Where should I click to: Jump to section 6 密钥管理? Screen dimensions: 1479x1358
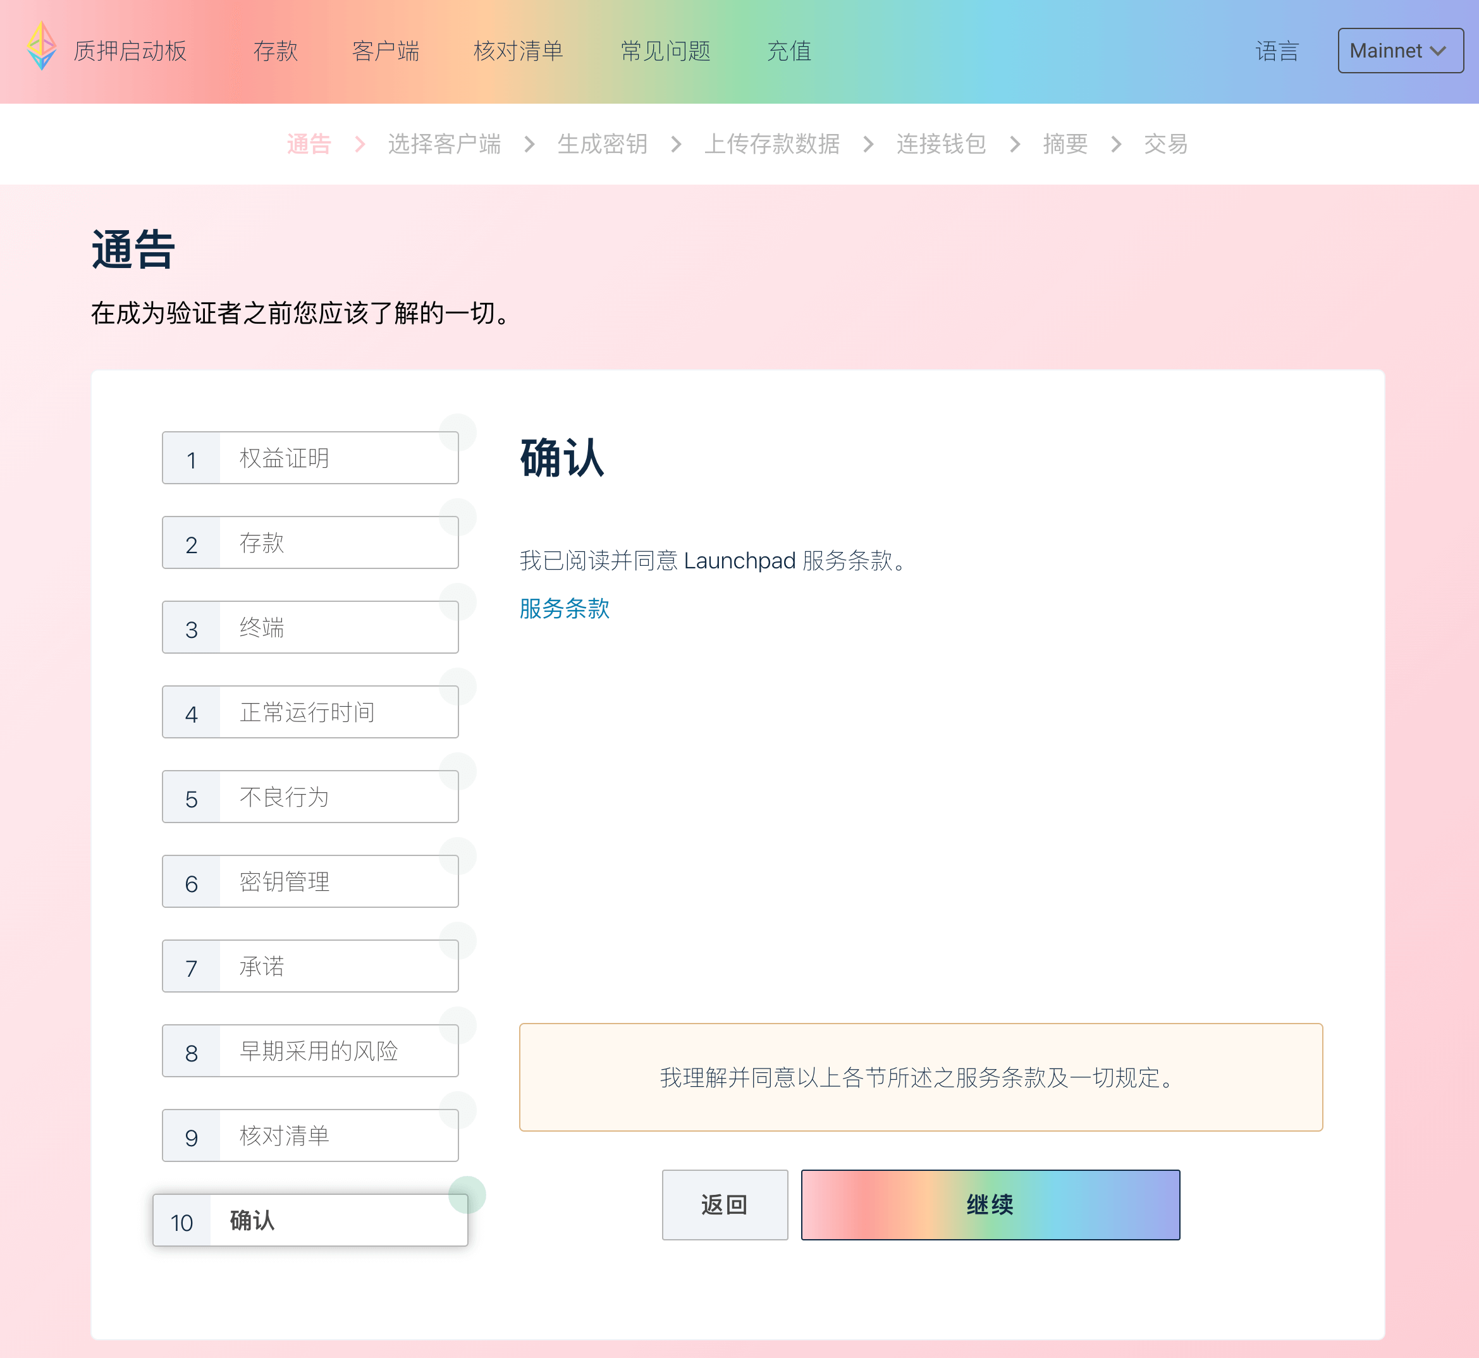(x=310, y=881)
